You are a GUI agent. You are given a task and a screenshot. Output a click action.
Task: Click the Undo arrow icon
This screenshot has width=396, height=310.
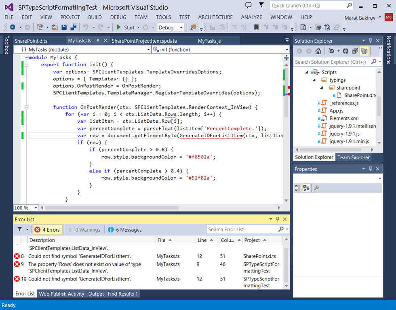click(x=86, y=27)
